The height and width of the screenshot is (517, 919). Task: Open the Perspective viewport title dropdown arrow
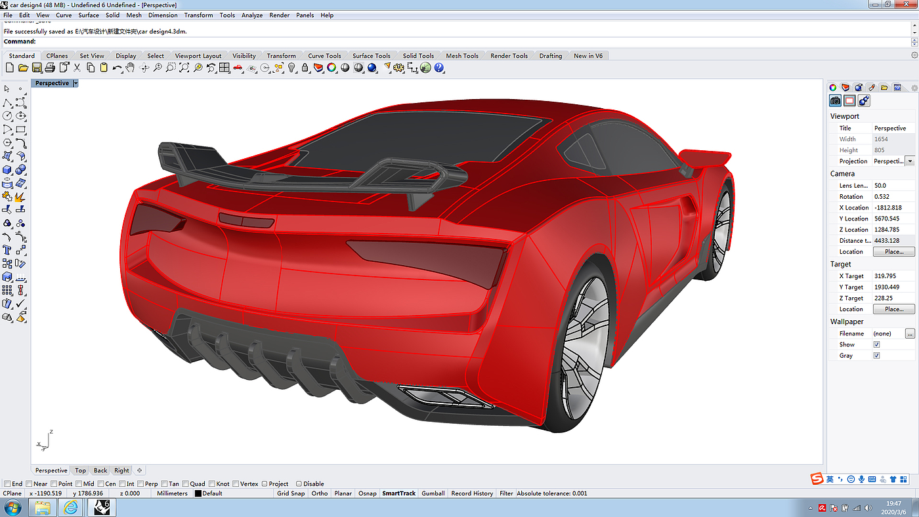[76, 83]
